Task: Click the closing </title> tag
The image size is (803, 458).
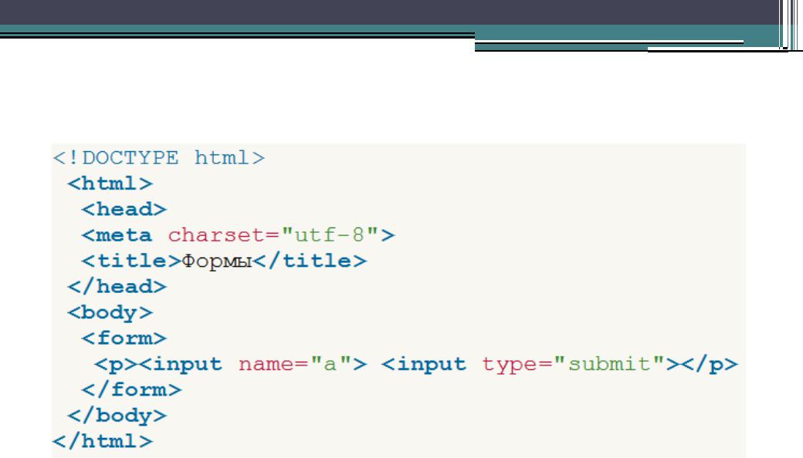Action: [310, 261]
